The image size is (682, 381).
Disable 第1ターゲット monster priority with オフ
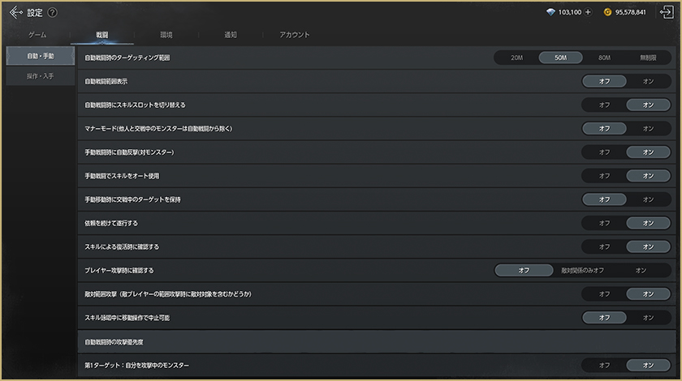(604, 366)
